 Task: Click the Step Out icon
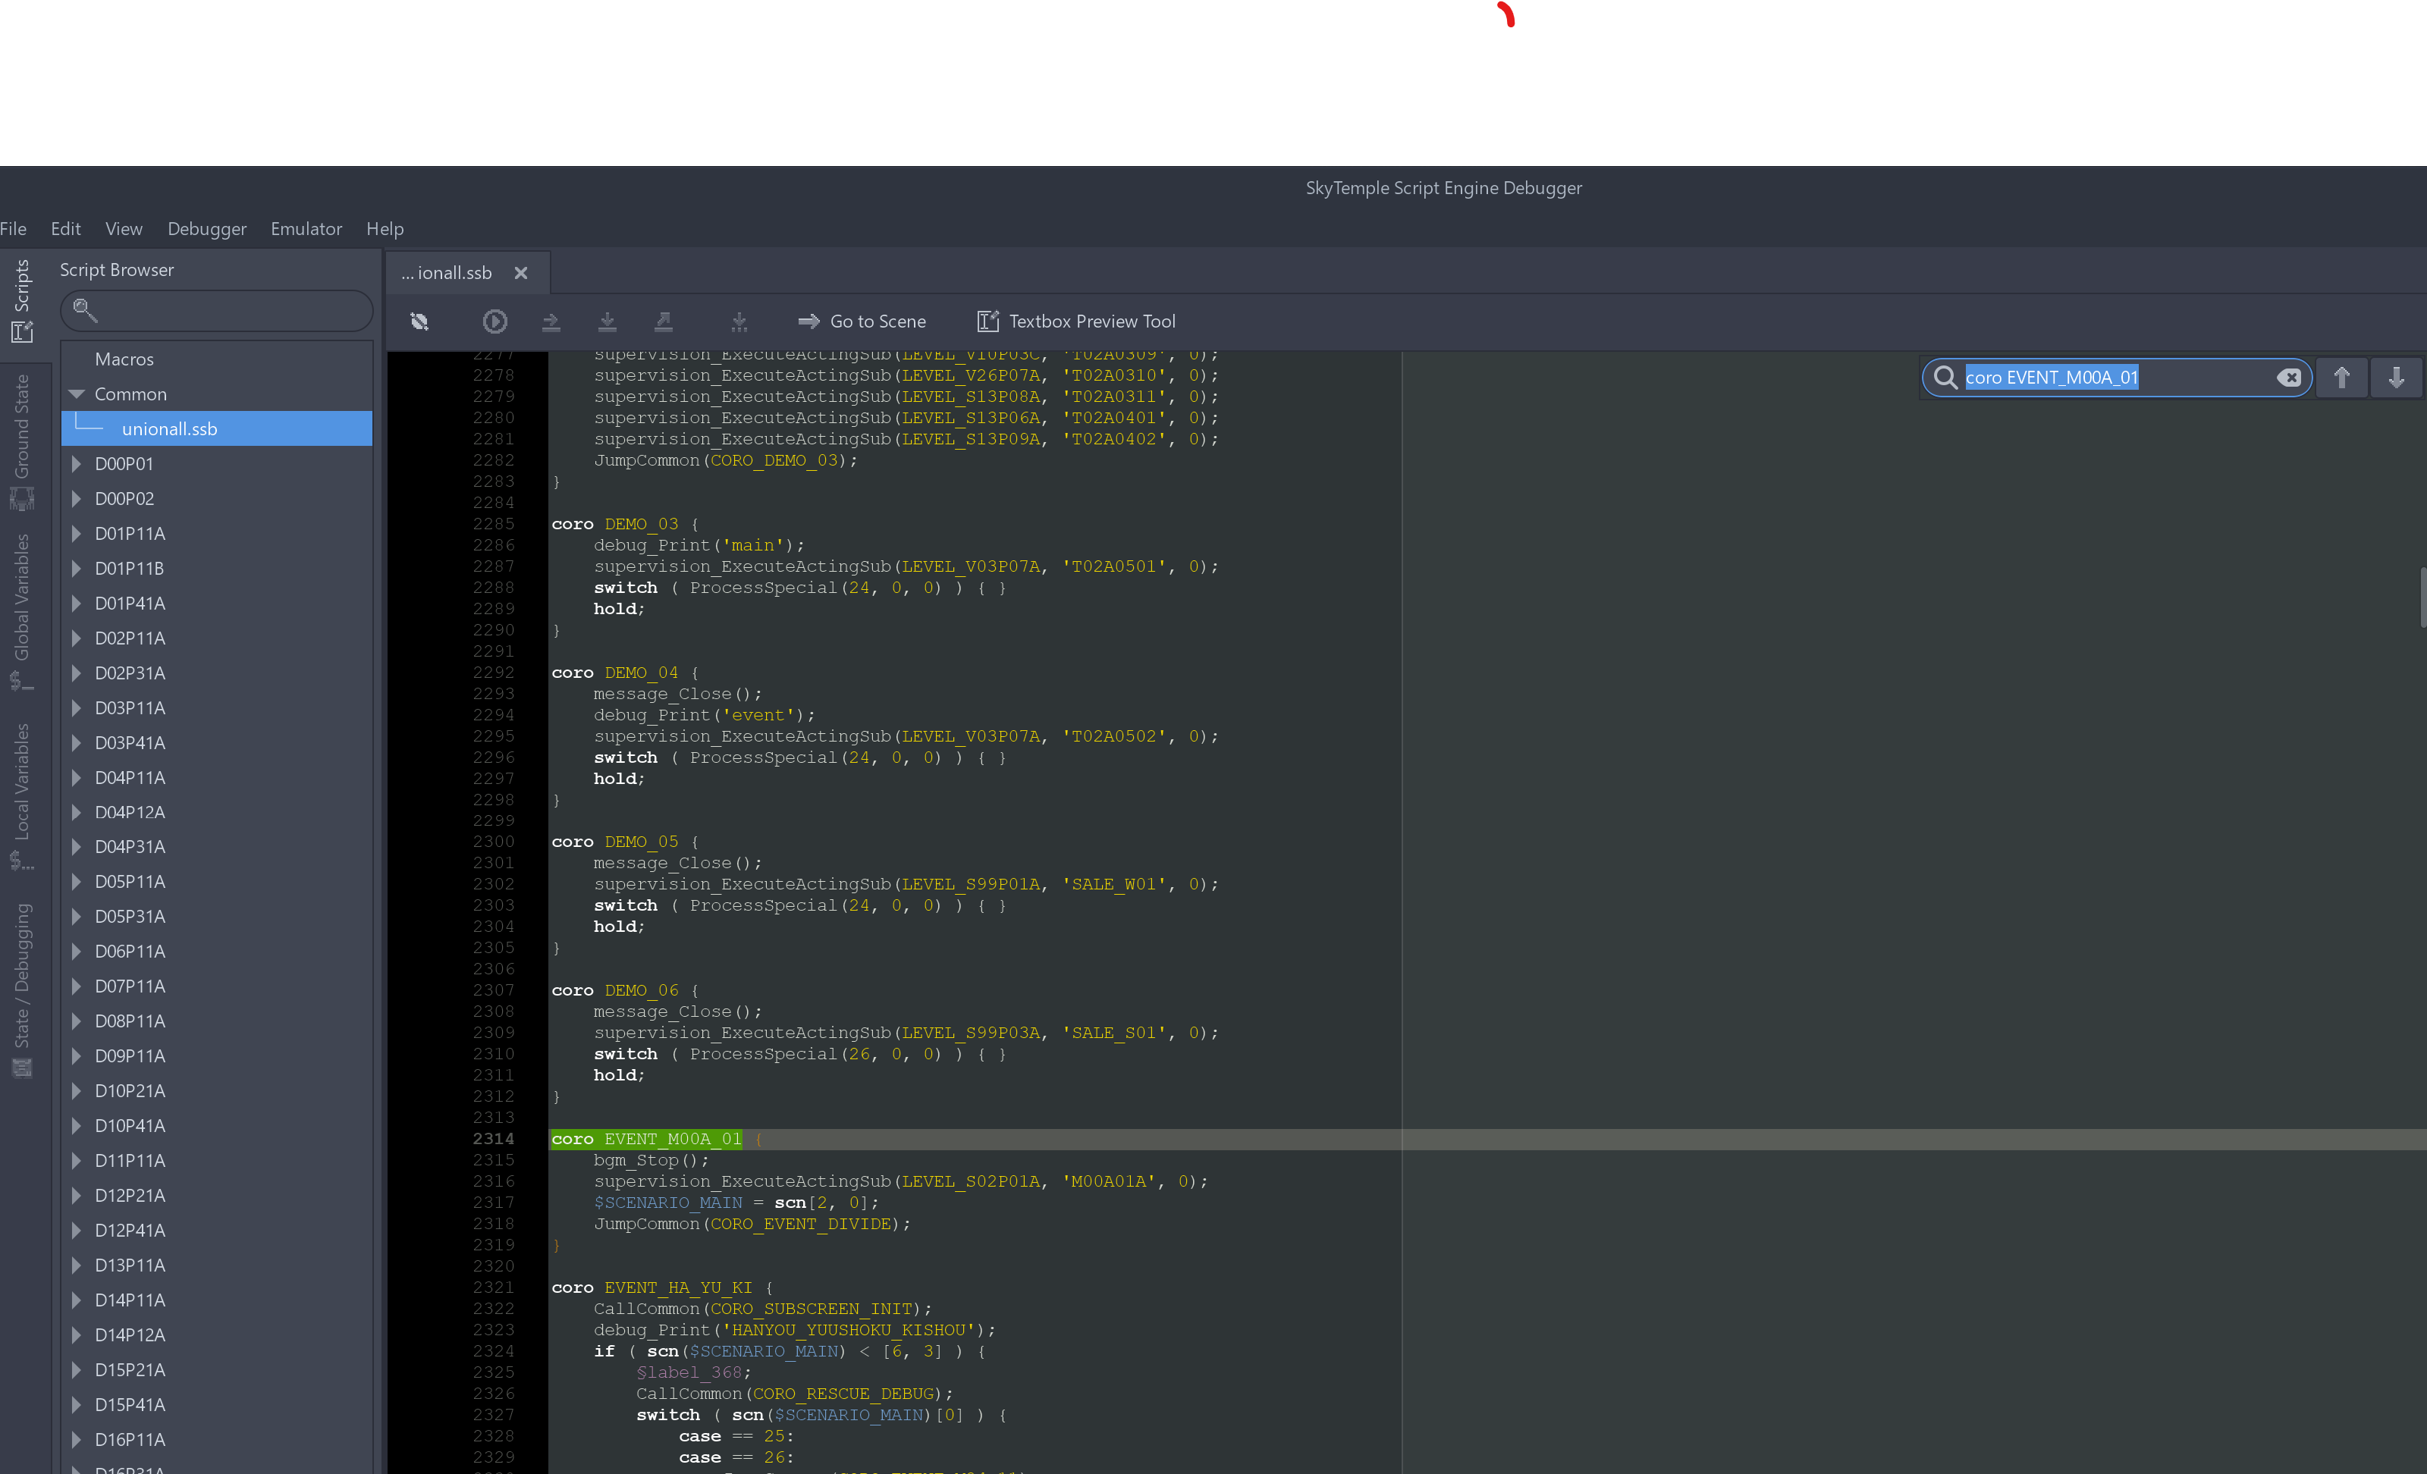tap(664, 322)
